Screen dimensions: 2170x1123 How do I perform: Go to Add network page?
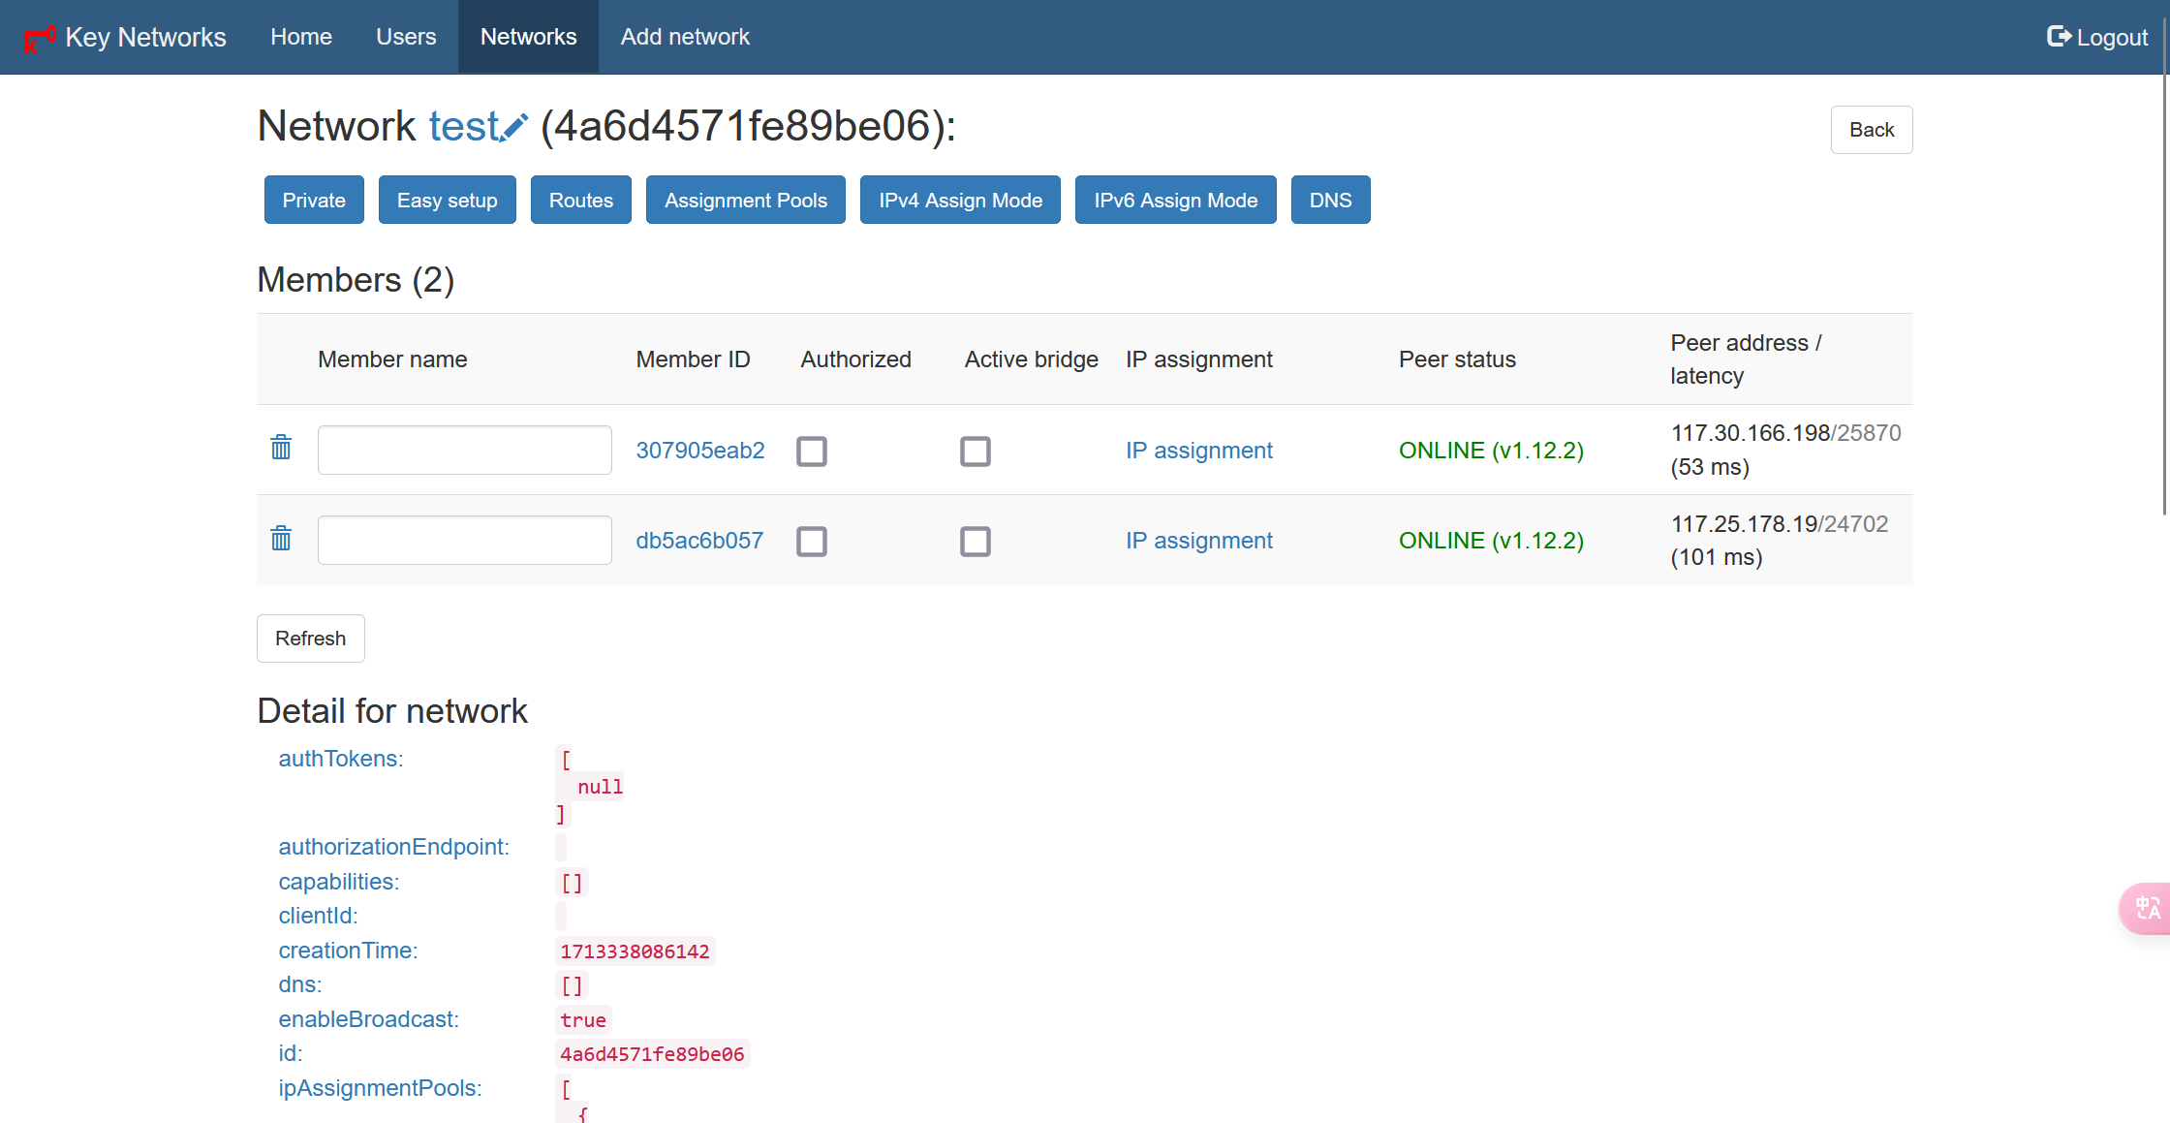tap(685, 37)
